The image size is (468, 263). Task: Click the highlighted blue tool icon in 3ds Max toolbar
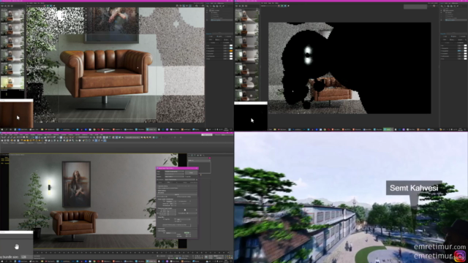tap(37, 137)
